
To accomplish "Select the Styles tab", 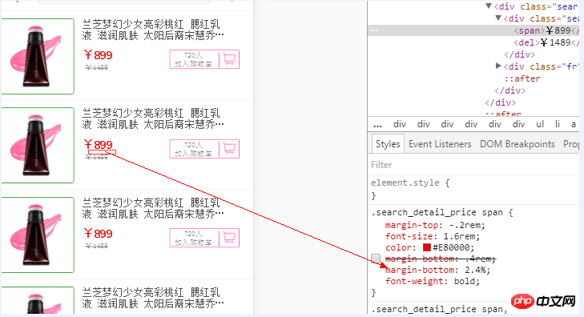I will (x=388, y=144).
